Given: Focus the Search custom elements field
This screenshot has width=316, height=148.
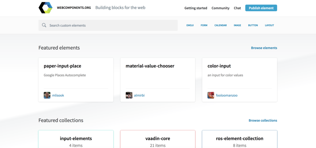Looking at the screenshot, I should pos(108,25).
